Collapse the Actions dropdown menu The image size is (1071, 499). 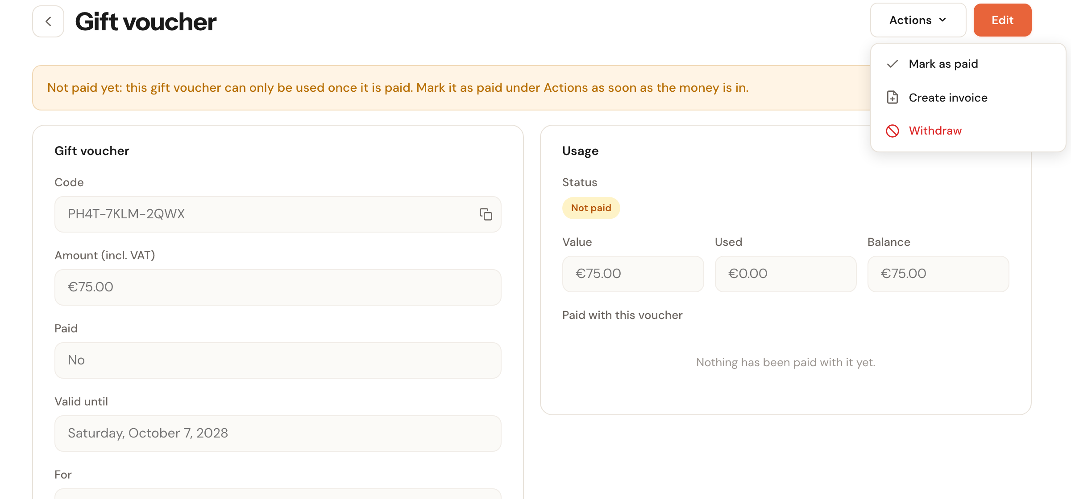[918, 20]
